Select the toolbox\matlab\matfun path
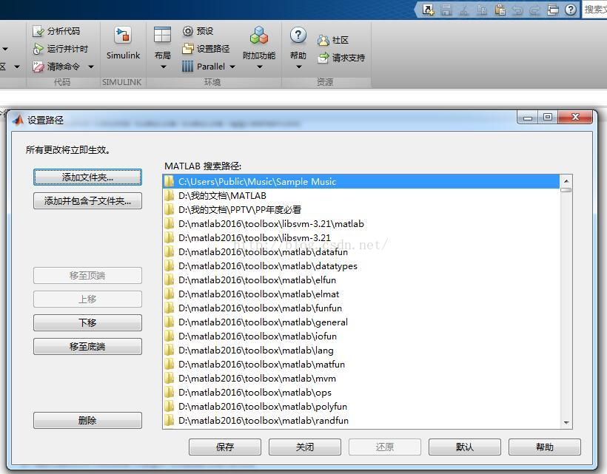607x474 pixels. (x=361, y=365)
